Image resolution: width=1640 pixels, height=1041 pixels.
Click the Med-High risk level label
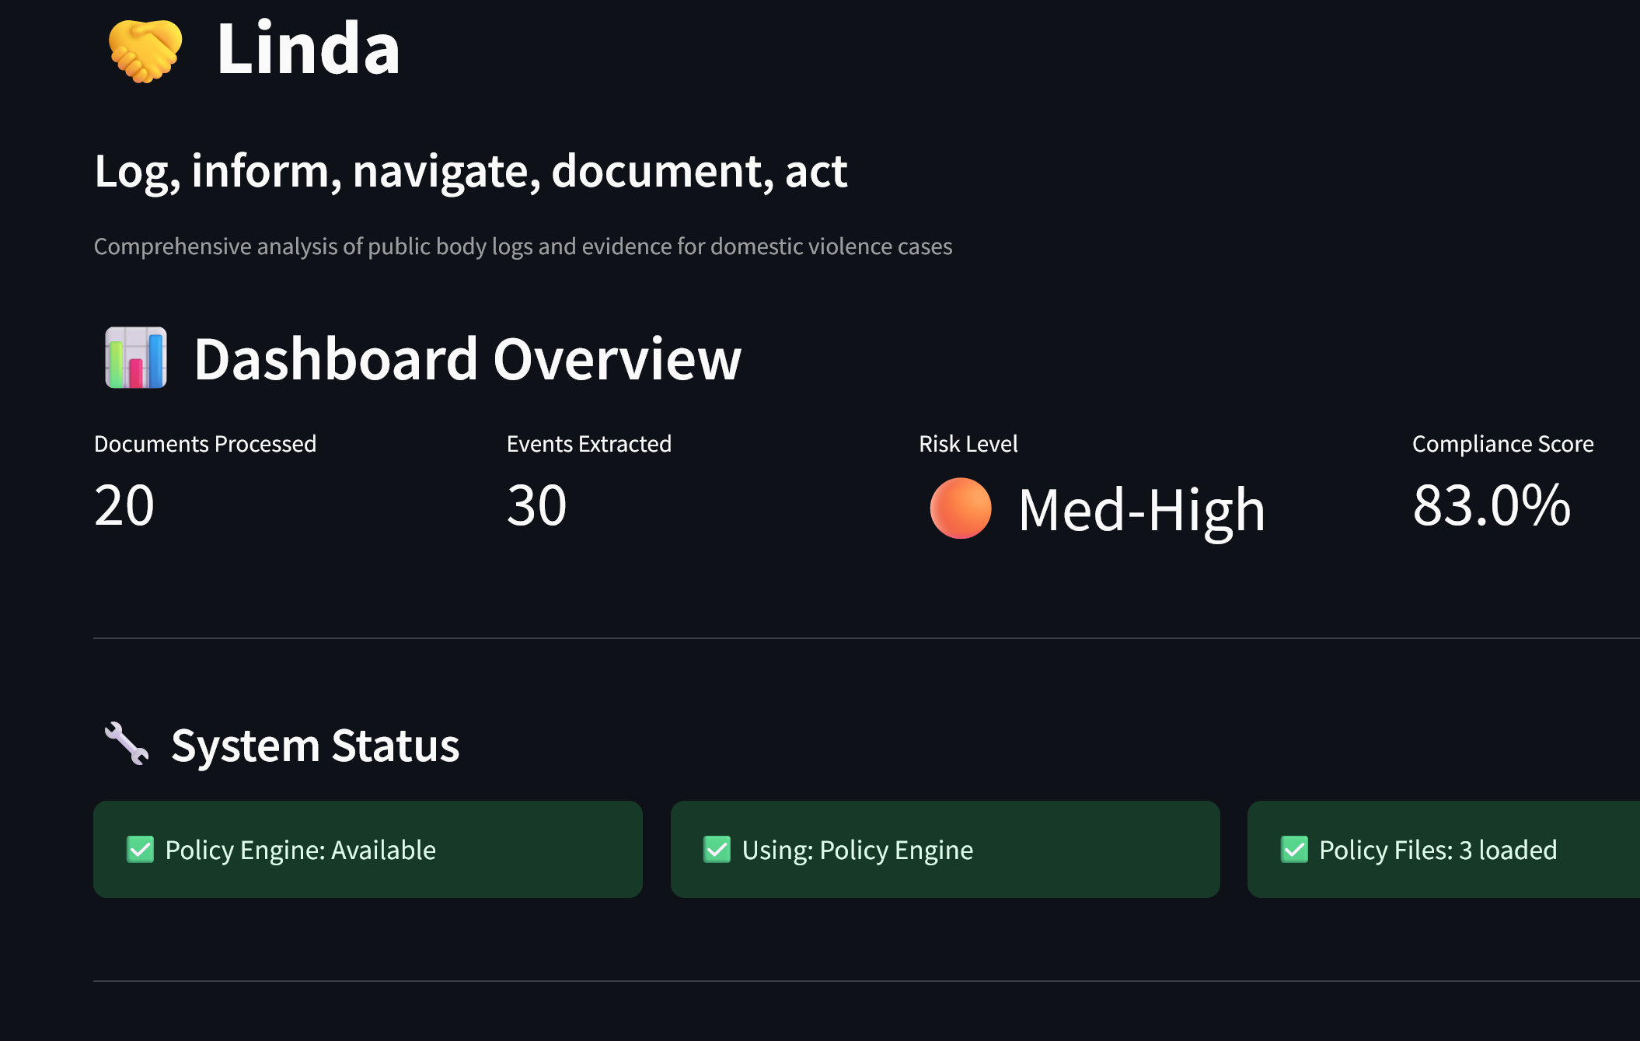click(x=1139, y=509)
